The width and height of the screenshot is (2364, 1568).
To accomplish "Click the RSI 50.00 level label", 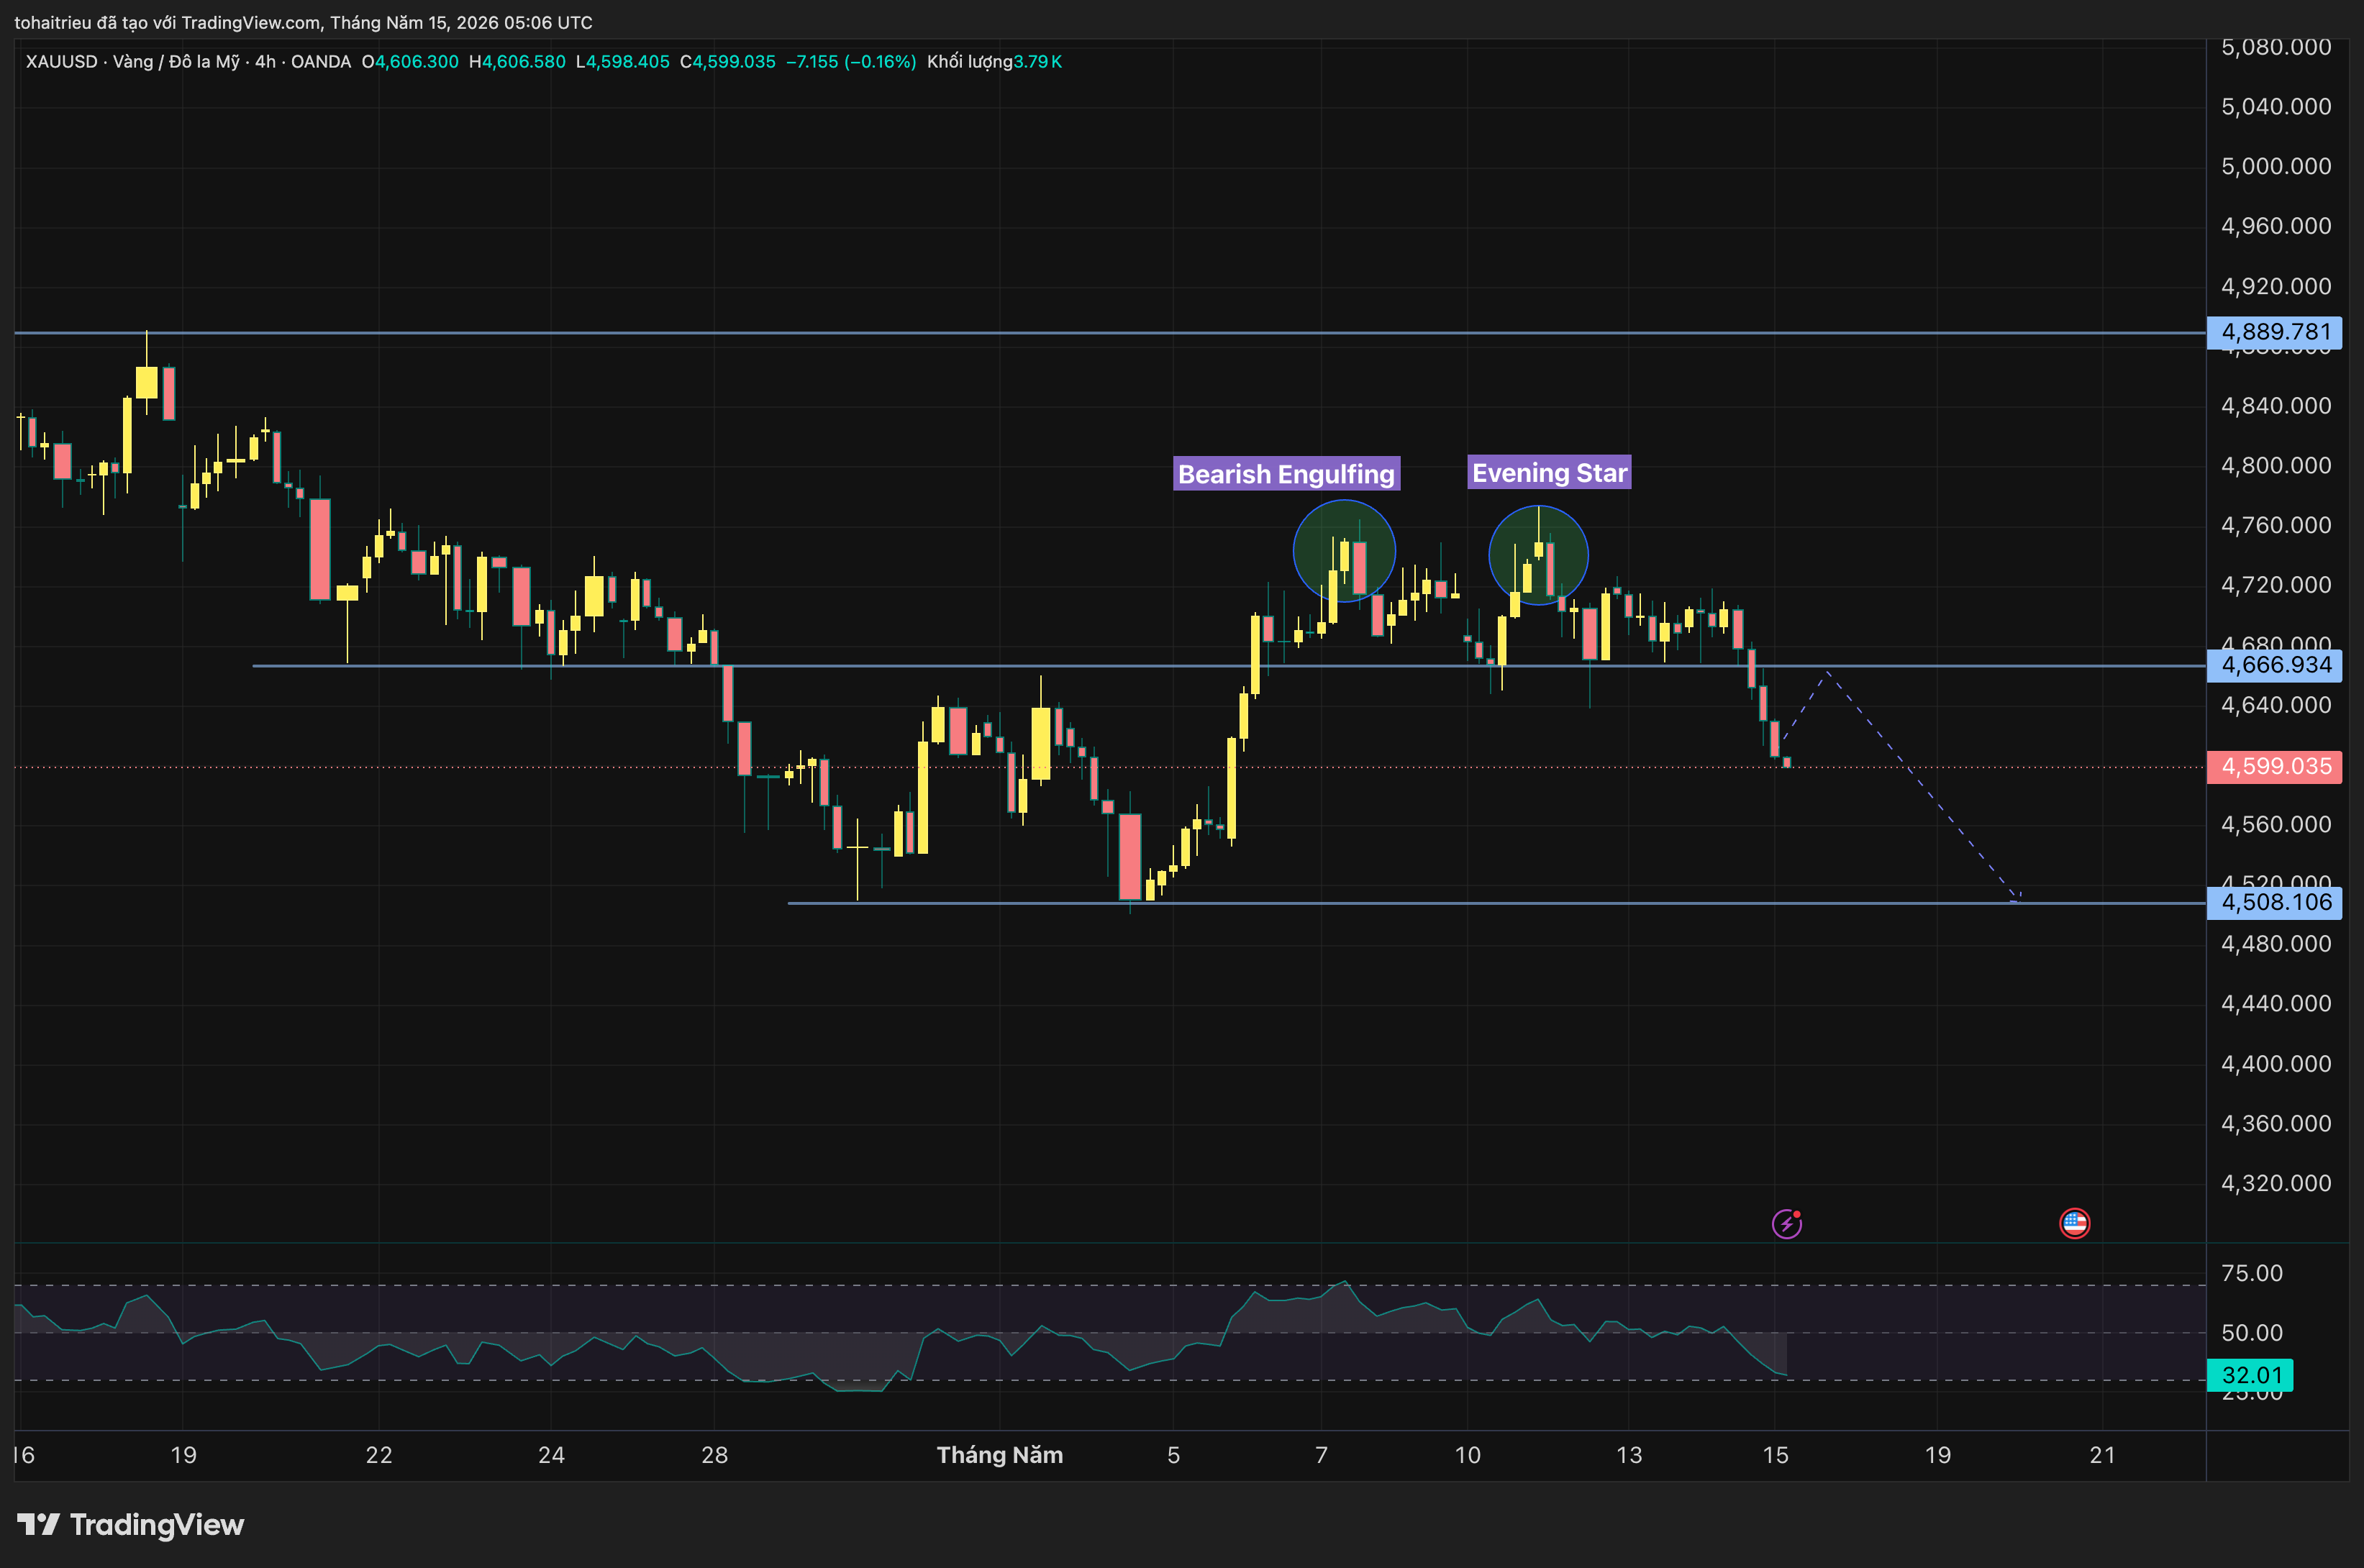I will pyautogui.click(x=2251, y=1333).
